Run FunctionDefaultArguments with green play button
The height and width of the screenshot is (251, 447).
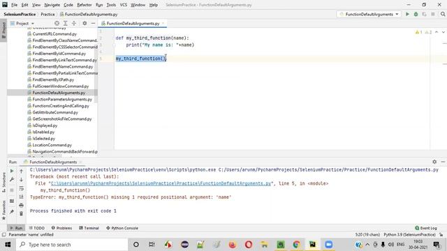pyautogui.click(x=407, y=14)
